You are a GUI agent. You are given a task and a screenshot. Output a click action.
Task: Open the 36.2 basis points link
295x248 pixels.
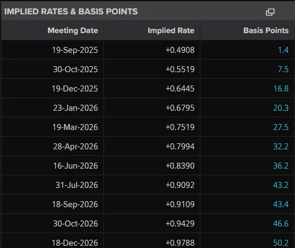coord(281,166)
